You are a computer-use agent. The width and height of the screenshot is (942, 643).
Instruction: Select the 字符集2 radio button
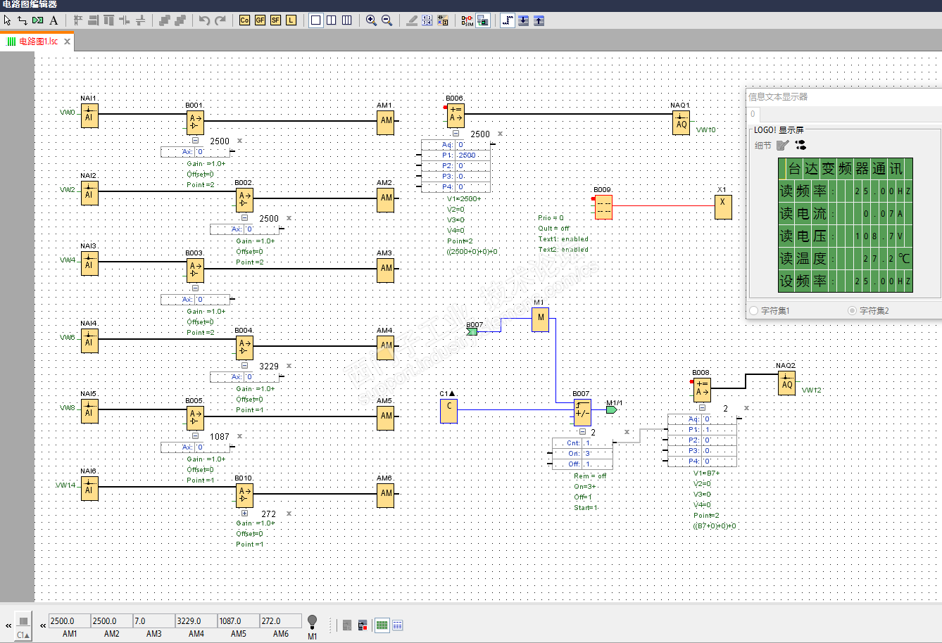852,310
